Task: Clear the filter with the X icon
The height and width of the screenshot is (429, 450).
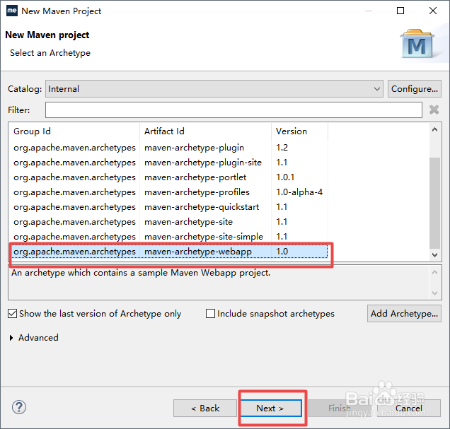Action: 434,110
